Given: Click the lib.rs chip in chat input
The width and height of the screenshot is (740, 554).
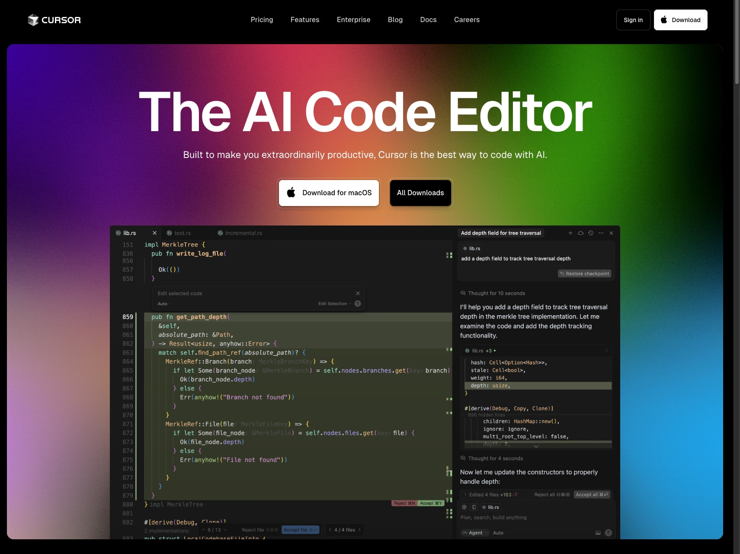Looking at the screenshot, I should click(x=490, y=507).
